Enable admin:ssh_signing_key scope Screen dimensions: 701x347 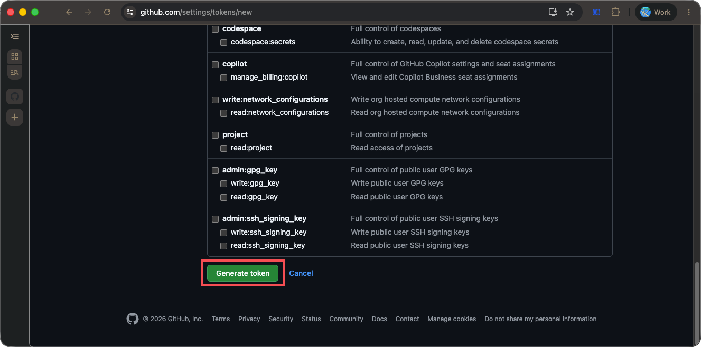click(215, 219)
